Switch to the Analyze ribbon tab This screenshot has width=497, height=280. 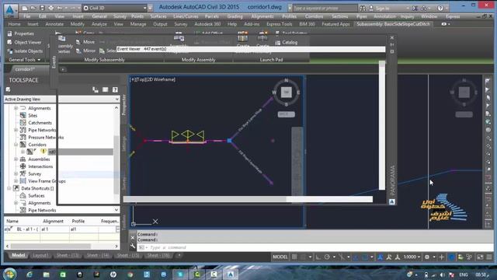click(99, 24)
